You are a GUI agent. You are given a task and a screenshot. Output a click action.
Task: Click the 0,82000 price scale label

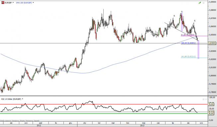tap(213, 59)
